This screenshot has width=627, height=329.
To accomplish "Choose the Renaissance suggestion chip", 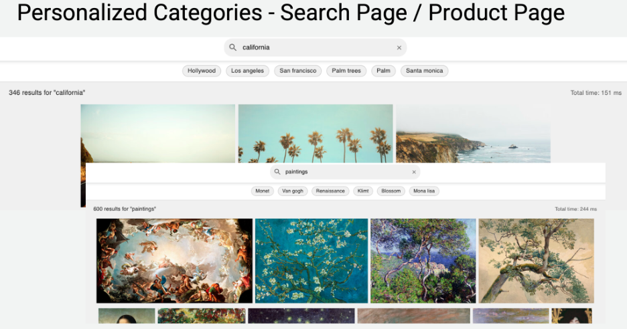I will click(330, 191).
